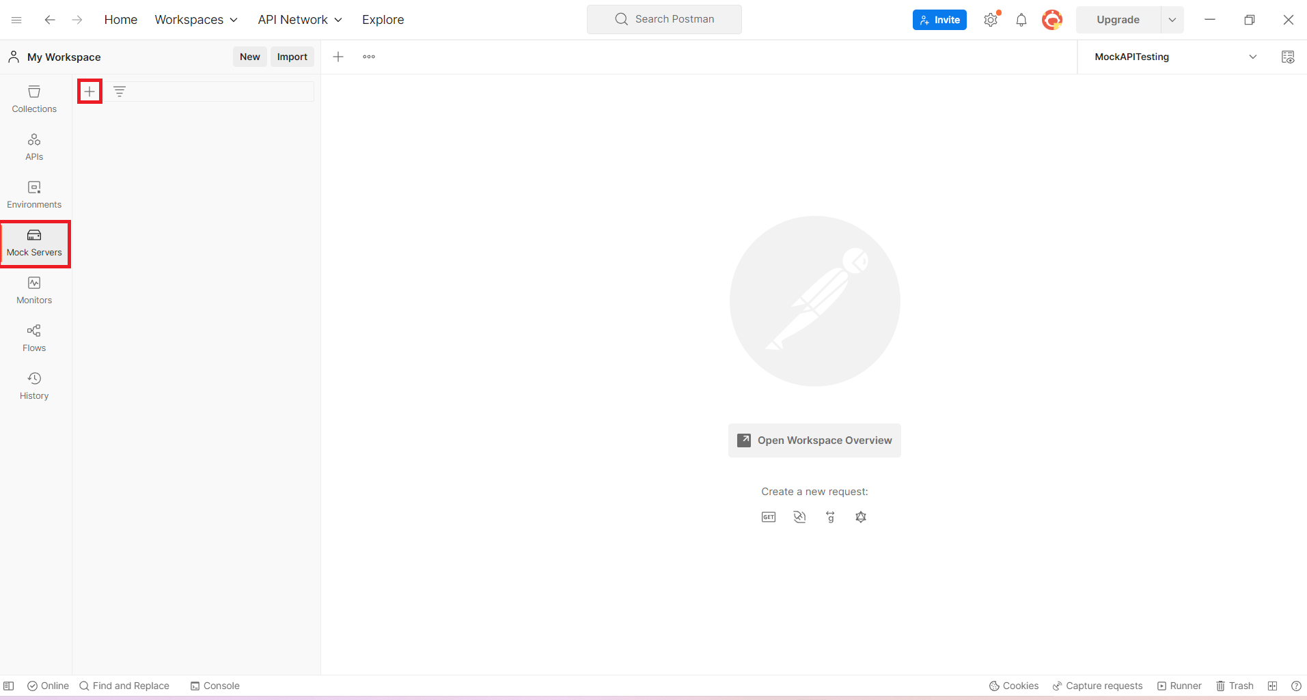Toggle sidebar with the status bar icon
This screenshot has height=700, width=1307.
point(9,686)
